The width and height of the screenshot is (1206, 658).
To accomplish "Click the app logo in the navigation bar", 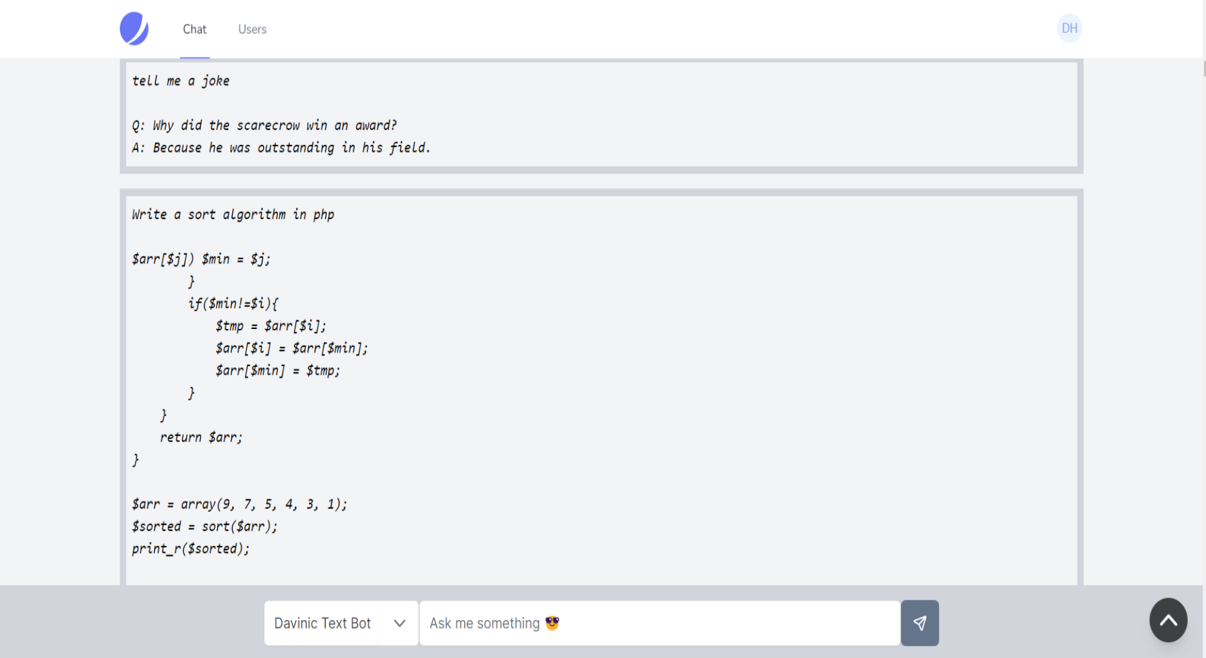I will (x=134, y=29).
